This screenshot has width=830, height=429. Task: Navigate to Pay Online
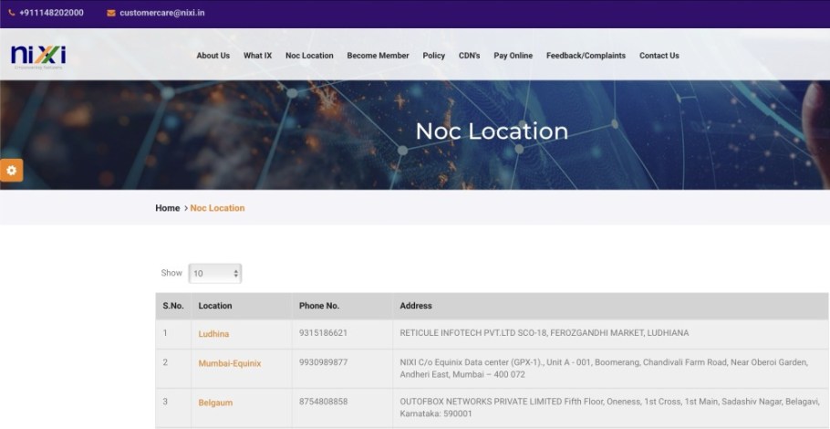(513, 56)
